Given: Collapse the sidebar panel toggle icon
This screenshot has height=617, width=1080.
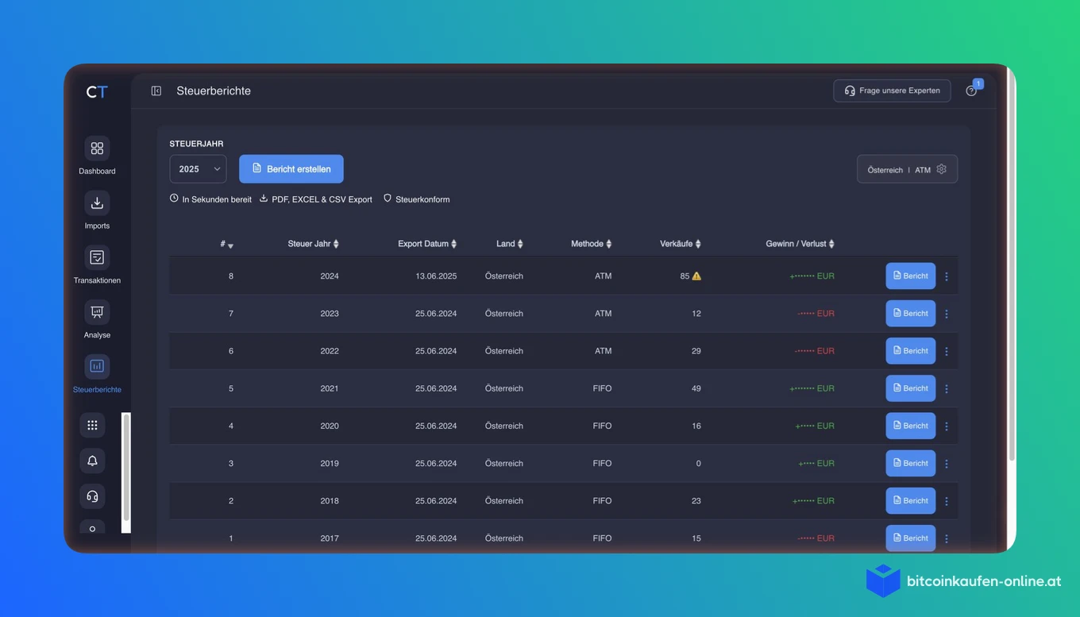Looking at the screenshot, I should (156, 91).
